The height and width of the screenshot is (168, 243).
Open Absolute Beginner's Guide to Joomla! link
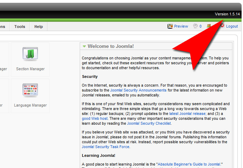tap(189, 164)
